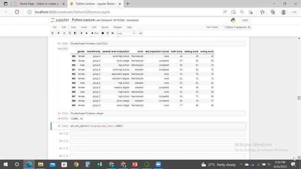
Task: Click the pd.set_option code cell
Action: tap(158, 126)
